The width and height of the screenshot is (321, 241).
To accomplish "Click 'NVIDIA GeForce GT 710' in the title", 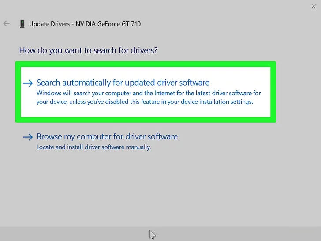I will pyautogui.click(x=108, y=24).
